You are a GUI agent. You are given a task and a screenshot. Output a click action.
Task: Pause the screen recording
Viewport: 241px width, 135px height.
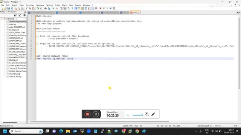[96, 114]
